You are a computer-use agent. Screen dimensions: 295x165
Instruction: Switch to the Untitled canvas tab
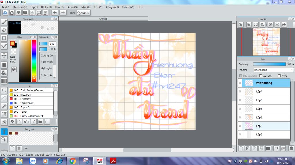[103, 19]
